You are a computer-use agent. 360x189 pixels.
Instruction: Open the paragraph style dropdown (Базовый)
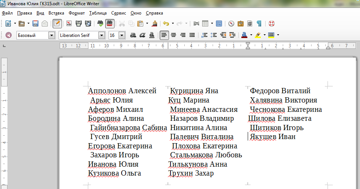(51, 35)
